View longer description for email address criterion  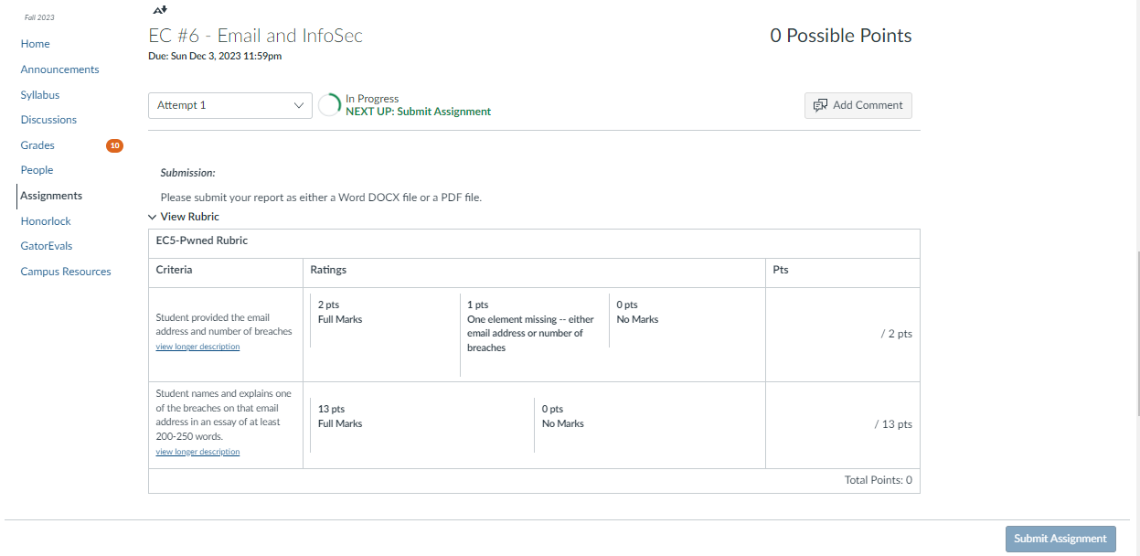click(197, 347)
